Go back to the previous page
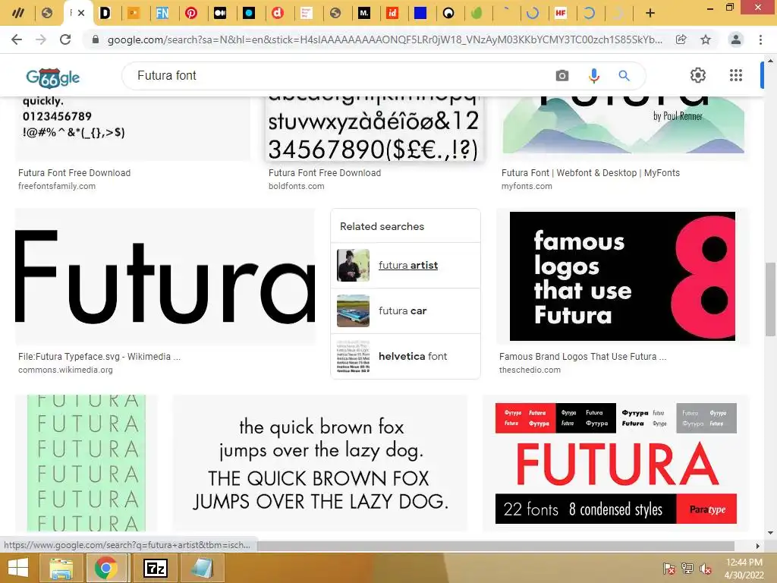Viewport: 777px width, 583px height. pyautogui.click(x=17, y=39)
